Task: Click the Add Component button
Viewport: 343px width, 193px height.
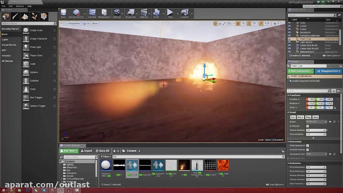Action: click(300, 71)
